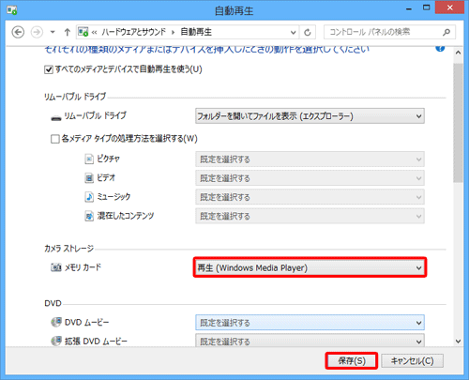Screen dimensions: 469x380
Task: Expand the address bar history dropdown
Action: (x=293, y=32)
